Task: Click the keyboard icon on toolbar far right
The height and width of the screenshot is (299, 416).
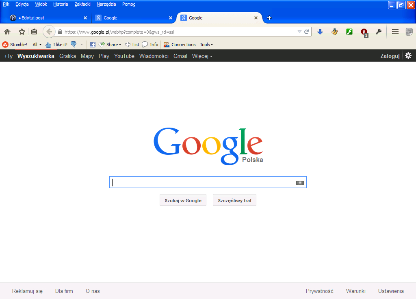Action: coord(409,32)
